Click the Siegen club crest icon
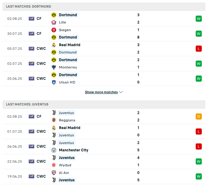 54,30
